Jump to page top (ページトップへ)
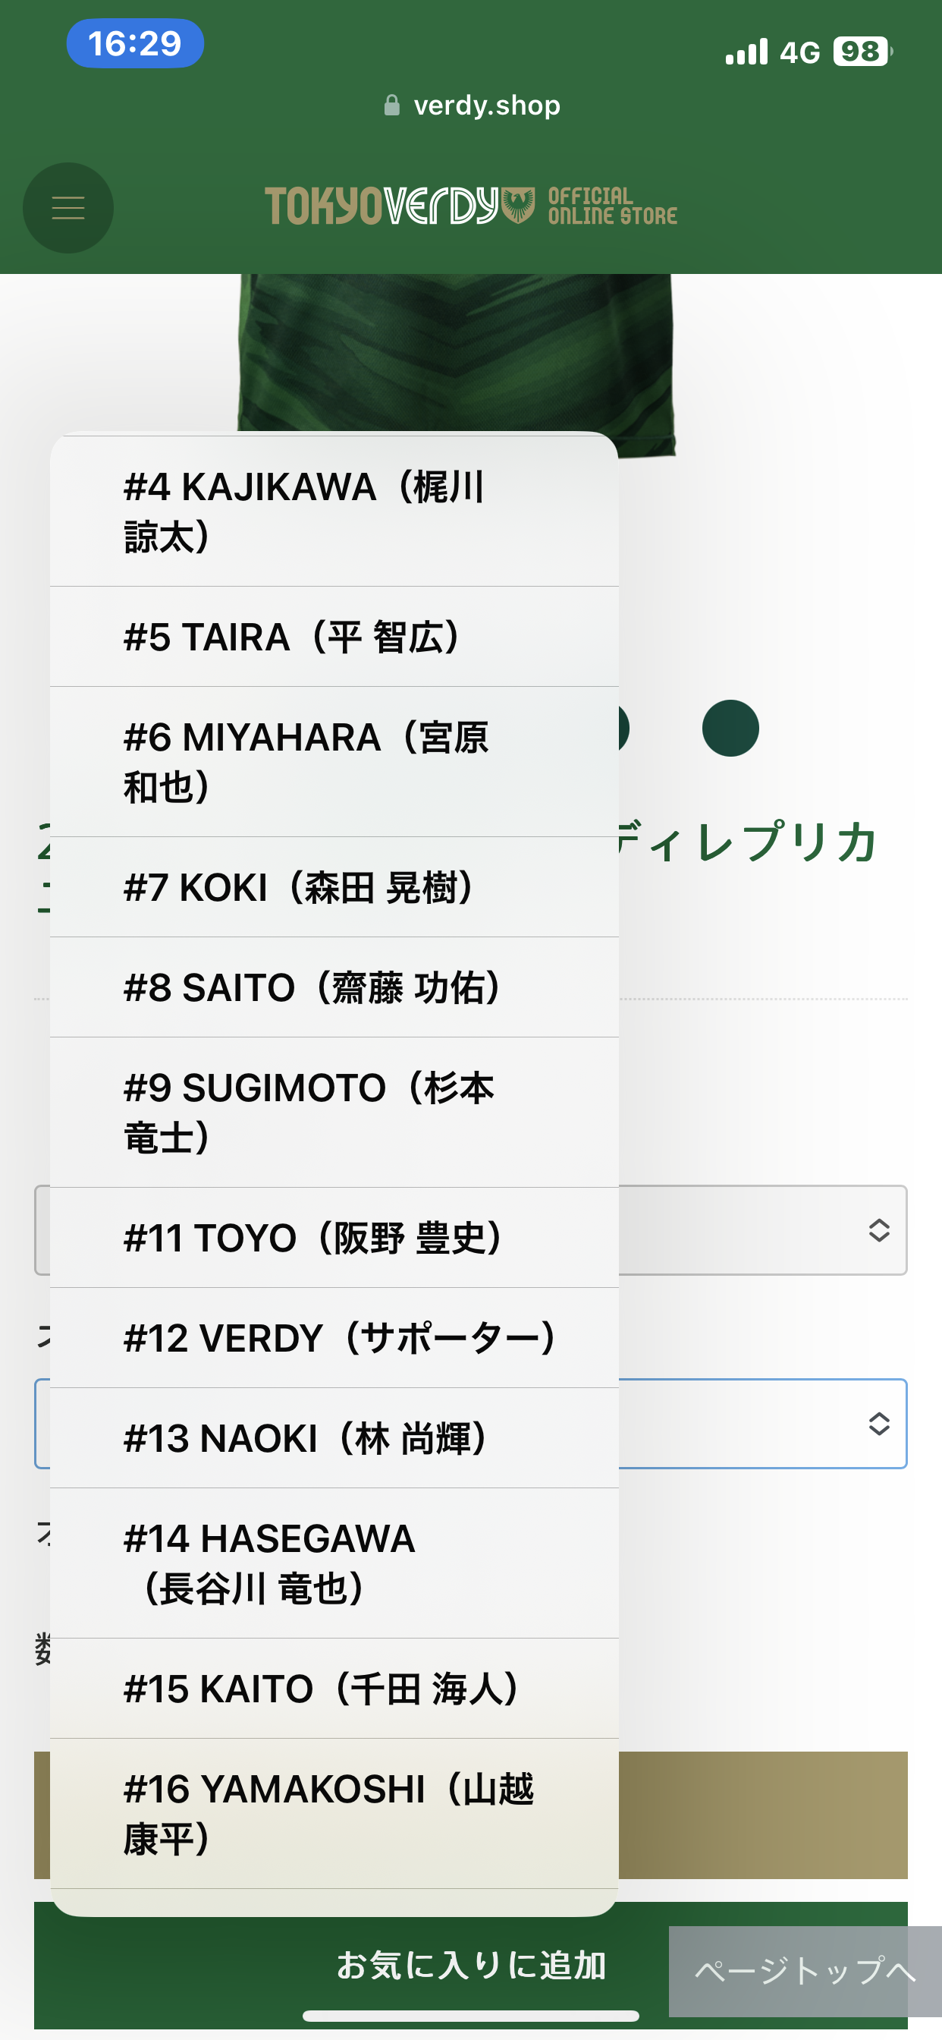The image size is (942, 2040). (x=805, y=1971)
